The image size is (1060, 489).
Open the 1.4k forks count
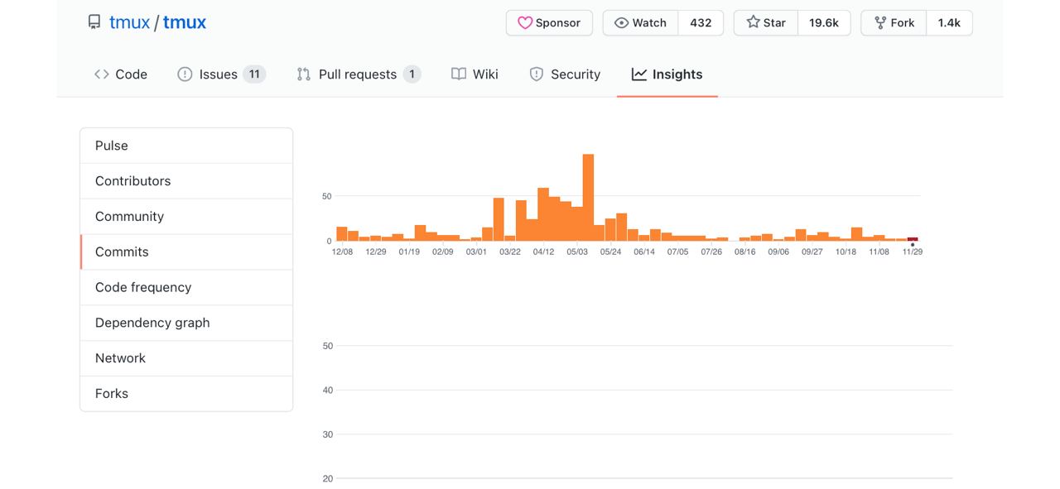pos(949,23)
